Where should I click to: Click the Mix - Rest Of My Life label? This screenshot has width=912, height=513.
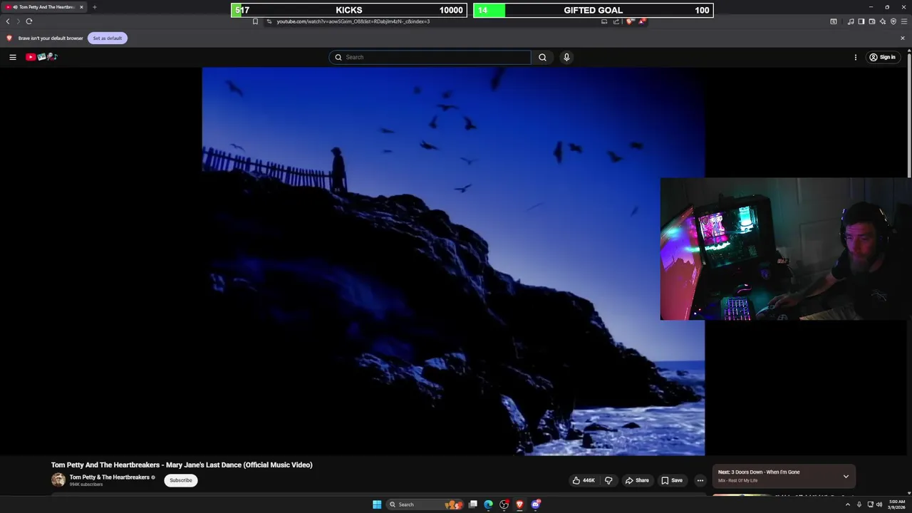pos(737,481)
